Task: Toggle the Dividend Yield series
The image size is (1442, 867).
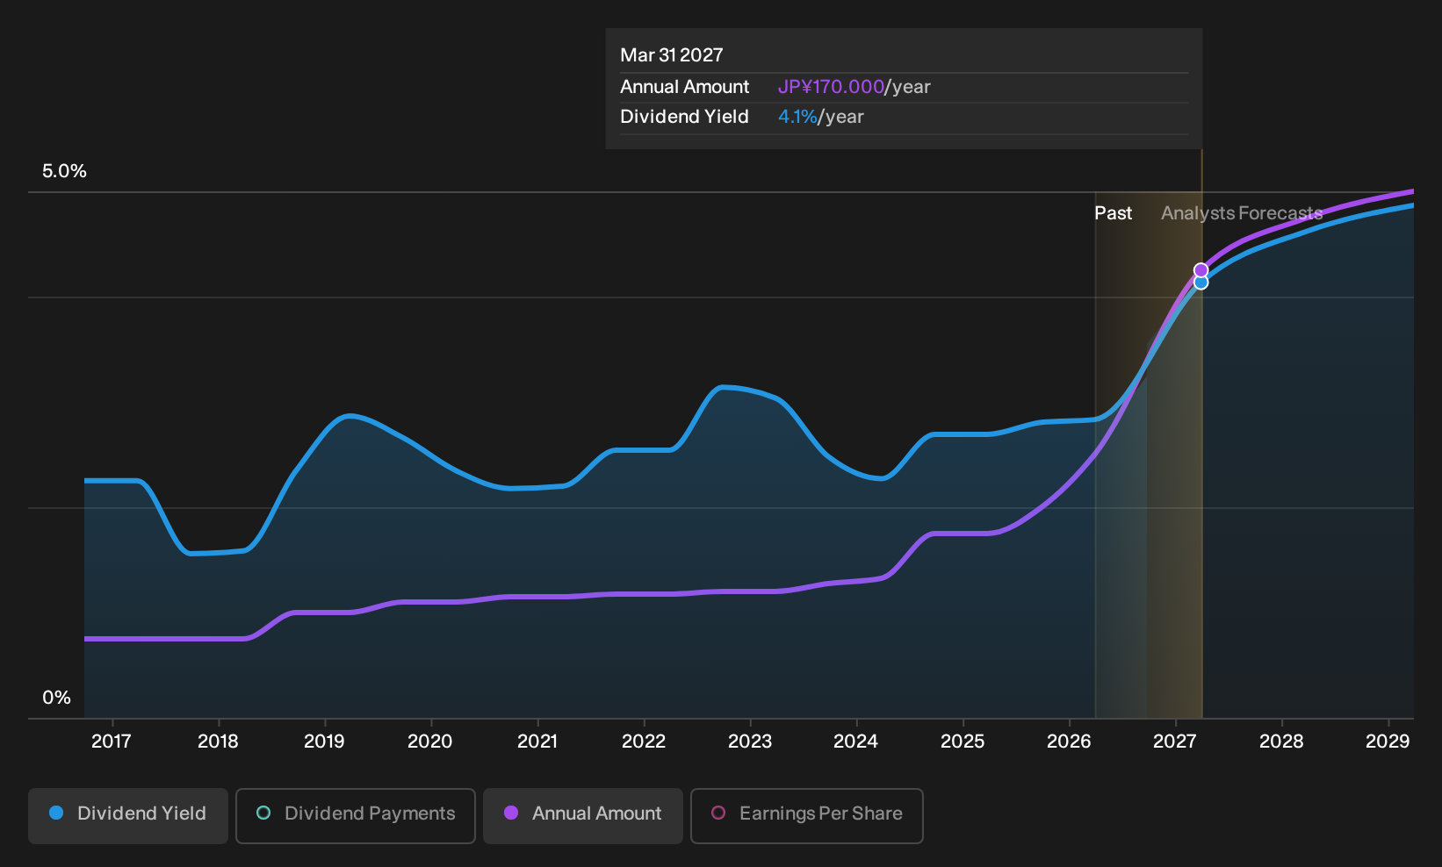Action: [x=128, y=816]
